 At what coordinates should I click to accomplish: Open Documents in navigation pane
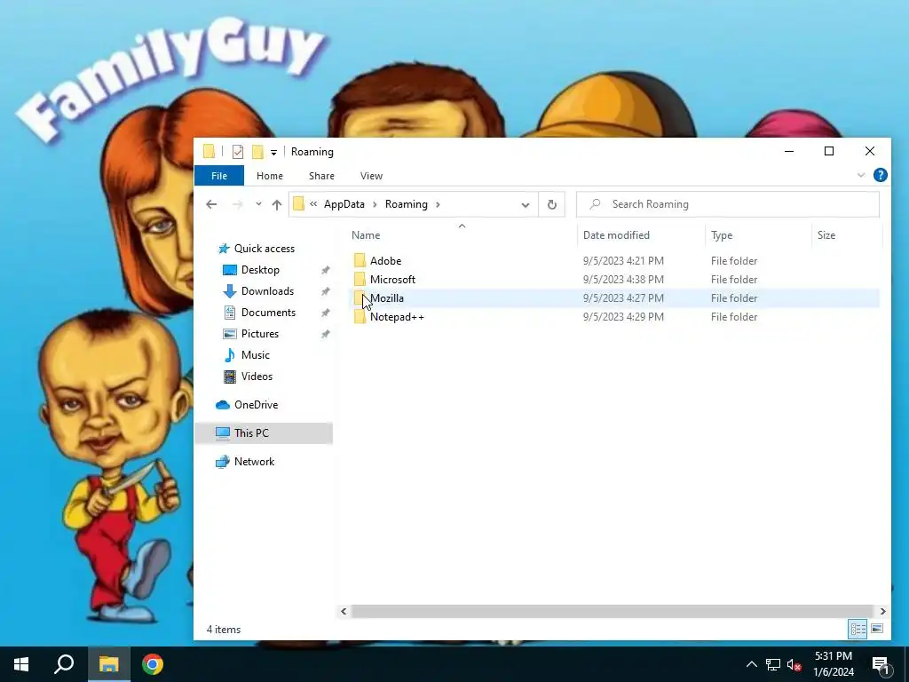coord(268,313)
